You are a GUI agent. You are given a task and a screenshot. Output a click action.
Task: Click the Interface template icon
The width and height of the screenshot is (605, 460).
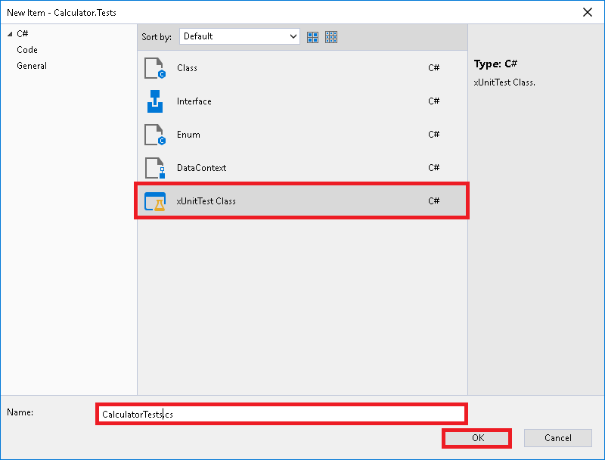(154, 101)
